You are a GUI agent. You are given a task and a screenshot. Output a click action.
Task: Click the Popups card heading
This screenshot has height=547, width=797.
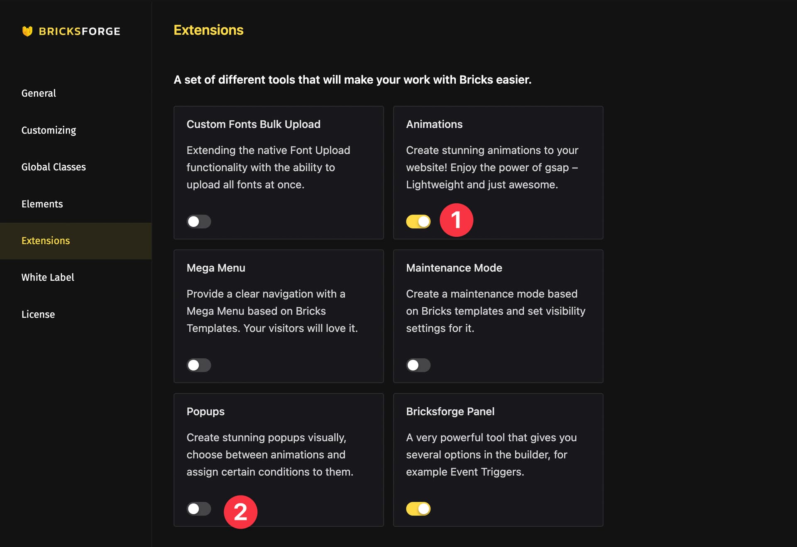click(x=205, y=411)
